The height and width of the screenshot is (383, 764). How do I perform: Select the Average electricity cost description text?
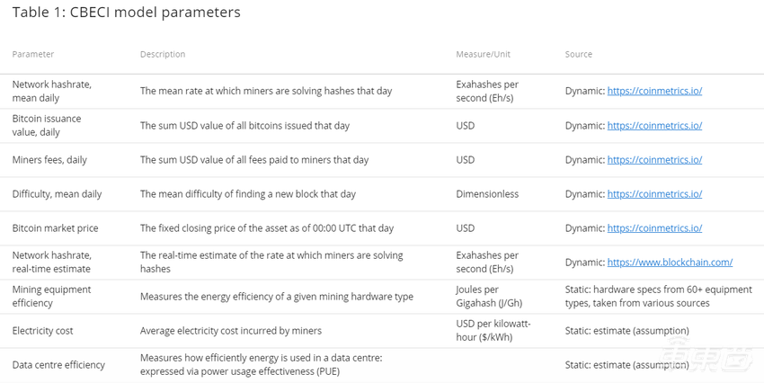(230, 330)
